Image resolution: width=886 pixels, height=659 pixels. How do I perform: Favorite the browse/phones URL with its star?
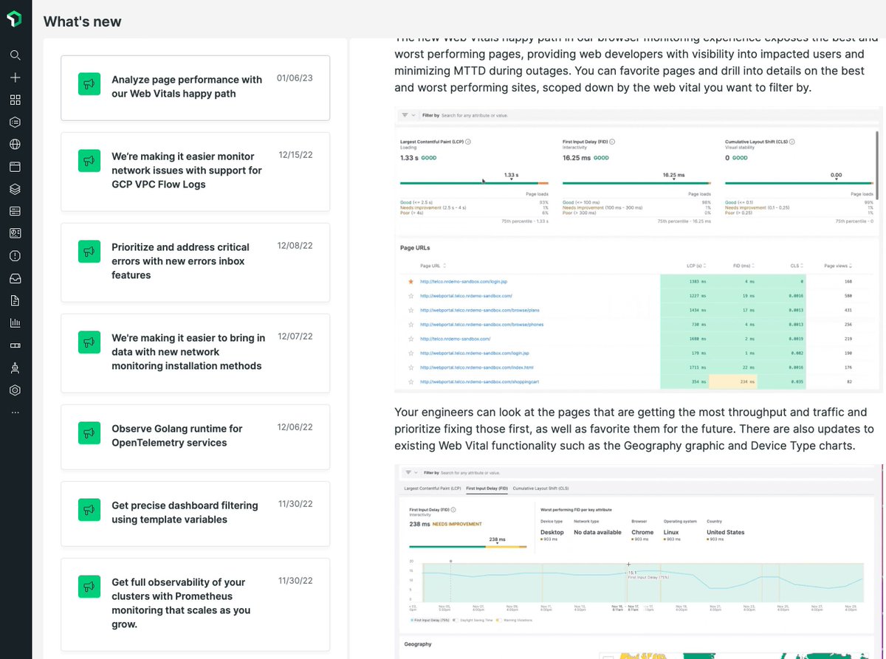click(411, 324)
